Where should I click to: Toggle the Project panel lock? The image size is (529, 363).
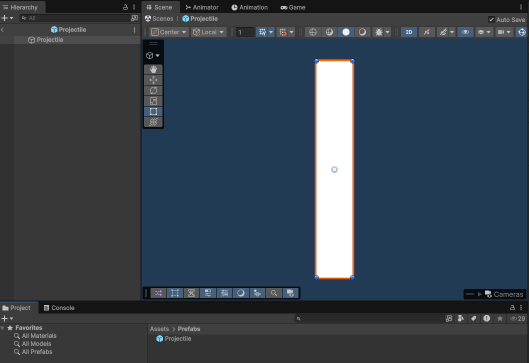click(512, 307)
